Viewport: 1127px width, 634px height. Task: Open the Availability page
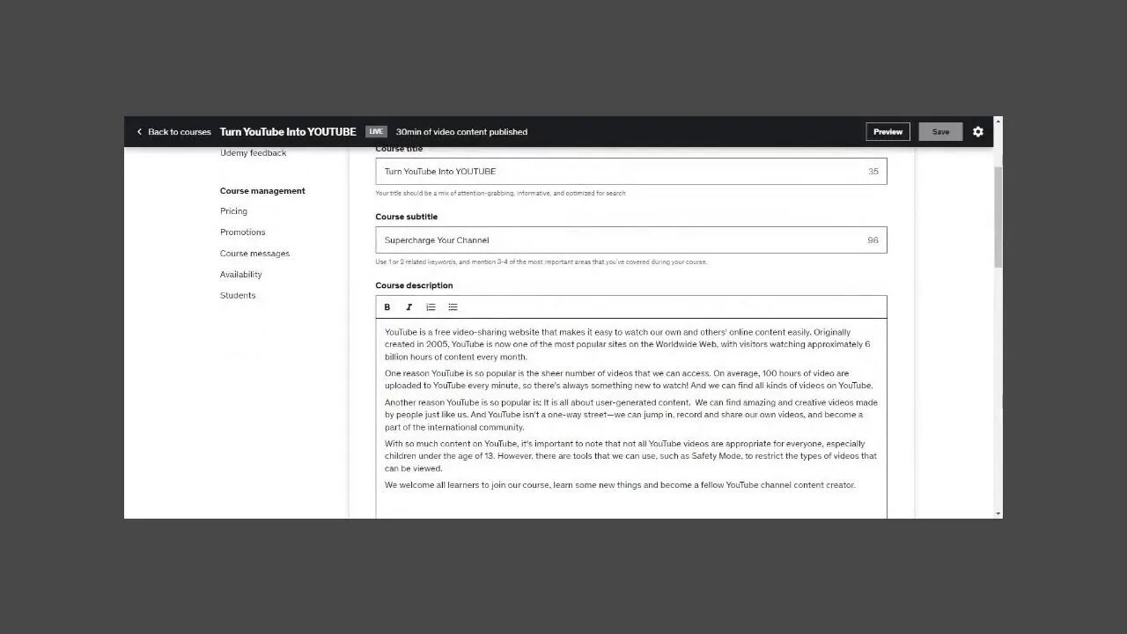(x=240, y=275)
